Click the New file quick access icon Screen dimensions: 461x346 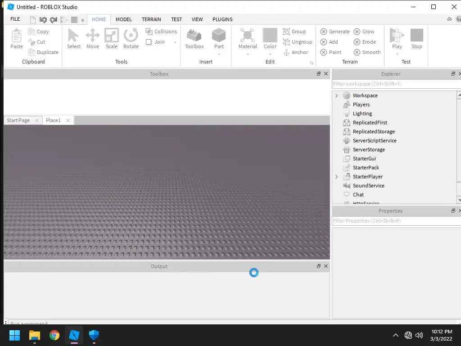33,20
